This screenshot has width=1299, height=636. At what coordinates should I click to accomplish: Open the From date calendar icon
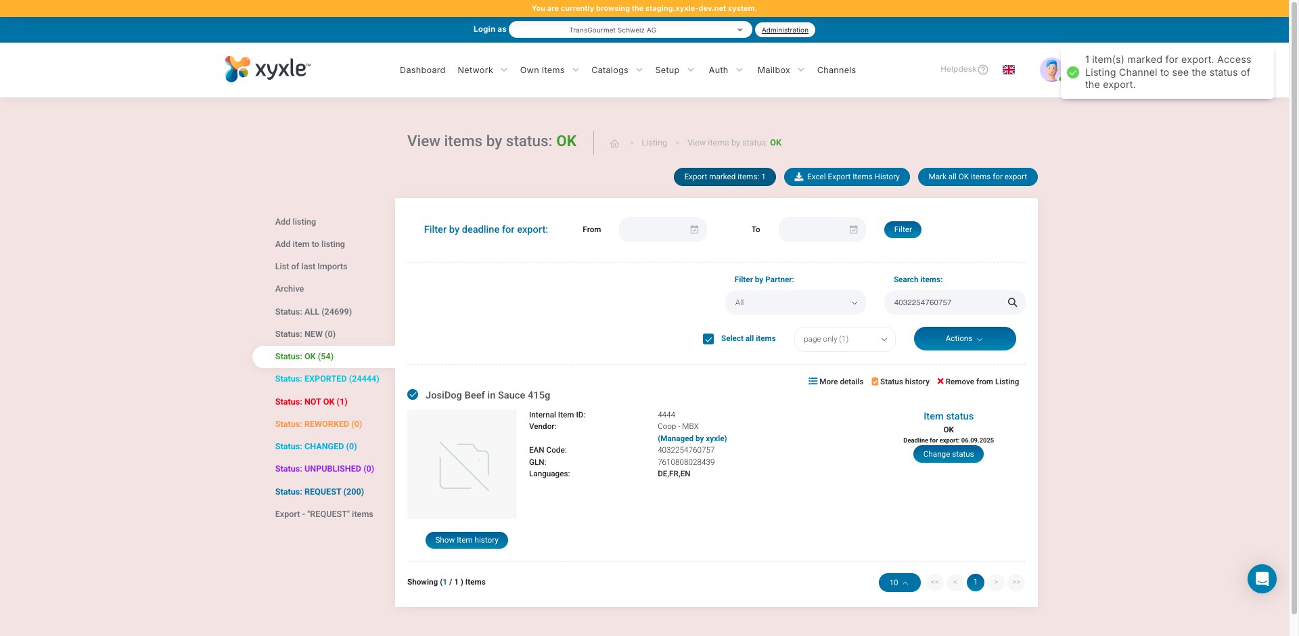[x=694, y=230]
